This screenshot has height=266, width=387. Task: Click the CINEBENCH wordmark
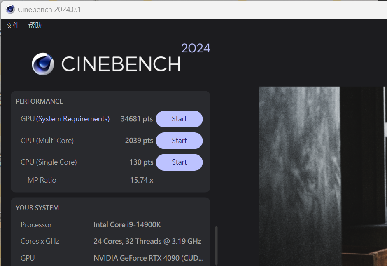pyautogui.click(x=121, y=64)
